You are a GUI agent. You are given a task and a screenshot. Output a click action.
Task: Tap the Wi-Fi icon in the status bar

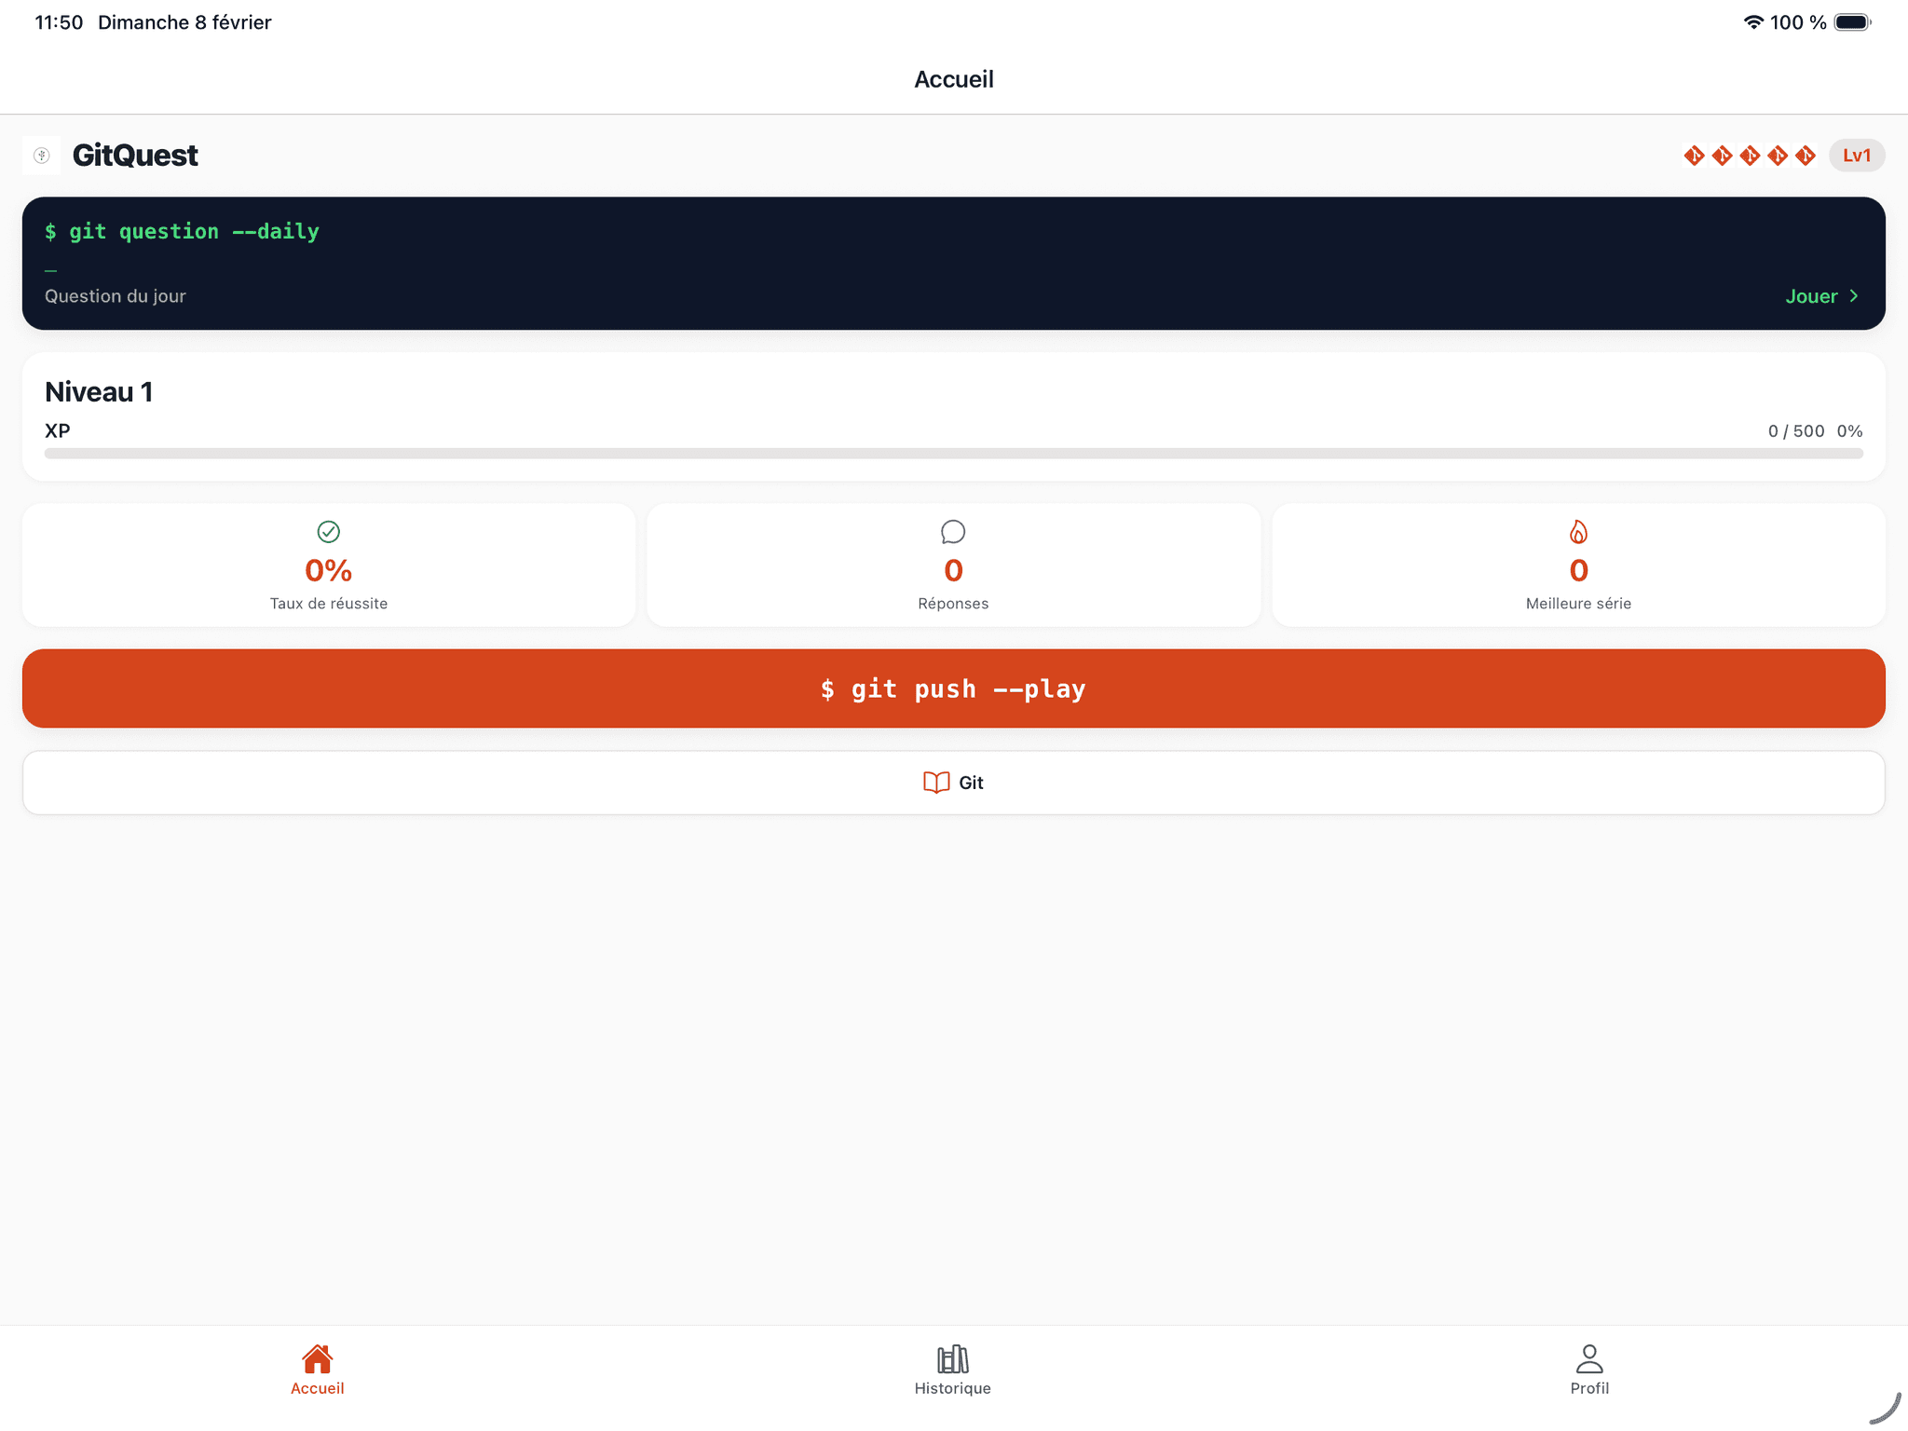pos(1752,21)
